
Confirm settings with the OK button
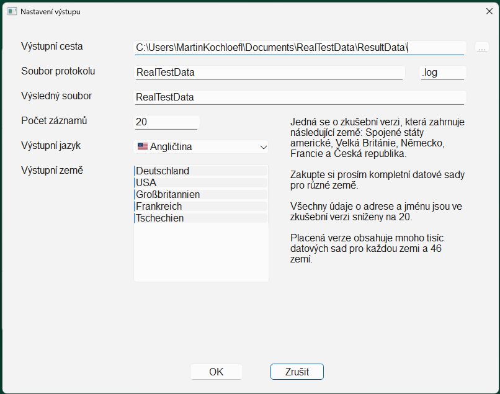point(217,372)
